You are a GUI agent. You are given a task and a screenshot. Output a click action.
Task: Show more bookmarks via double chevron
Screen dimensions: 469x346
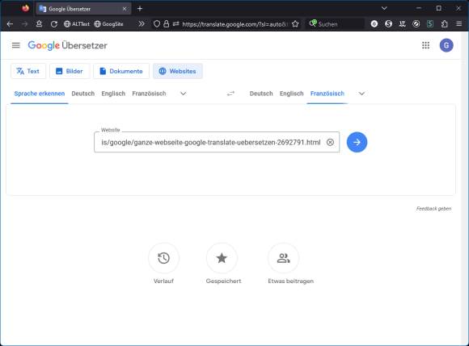pyautogui.click(x=142, y=24)
